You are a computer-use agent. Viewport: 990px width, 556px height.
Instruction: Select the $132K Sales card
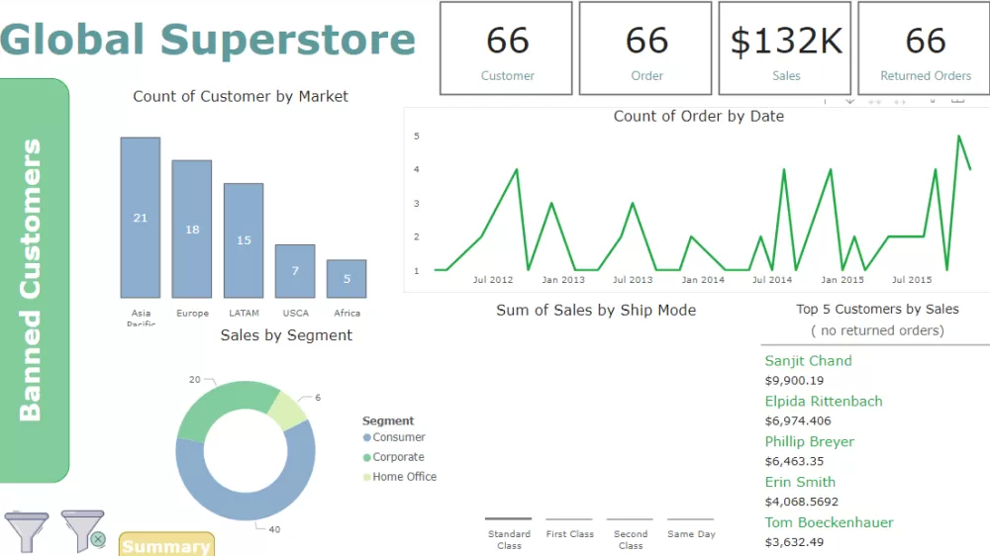(x=785, y=47)
